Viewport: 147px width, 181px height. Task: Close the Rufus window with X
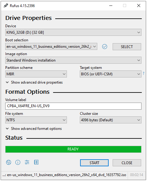[139, 6]
